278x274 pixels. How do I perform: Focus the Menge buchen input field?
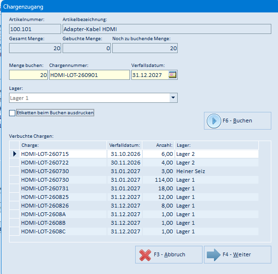pyautogui.click(x=28, y=75)
